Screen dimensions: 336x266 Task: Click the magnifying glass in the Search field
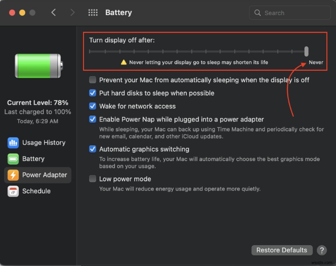pos(257,13)
